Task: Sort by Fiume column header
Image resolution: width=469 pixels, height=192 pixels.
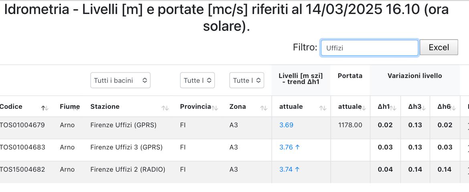Action: click(70, 107)
